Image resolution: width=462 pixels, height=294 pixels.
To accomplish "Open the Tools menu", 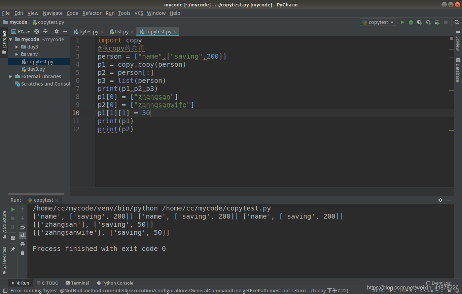I will pyautogui.click(x=124, y=13).
